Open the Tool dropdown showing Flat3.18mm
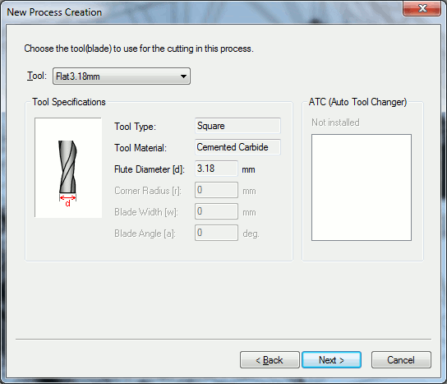Viewport: 447px width, 384px height. 122,76
